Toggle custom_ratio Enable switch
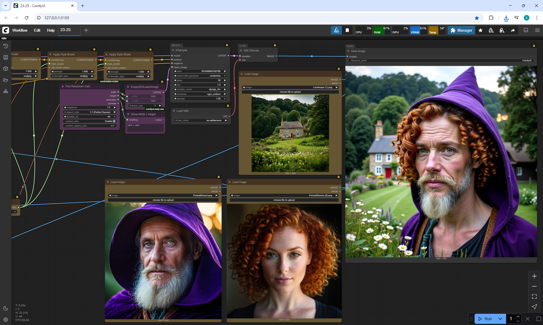 [114, 121]
